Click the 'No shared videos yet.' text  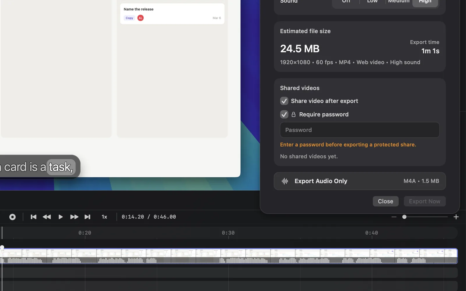click(309, 156)
